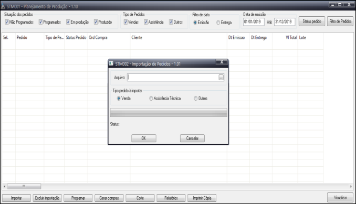Click the import progress bar

click(x=169, y=113)
